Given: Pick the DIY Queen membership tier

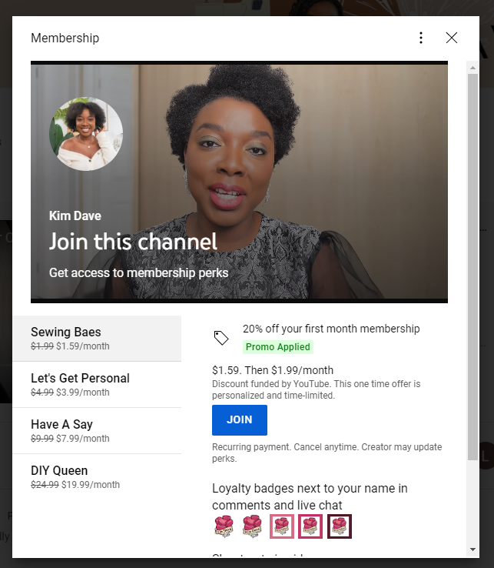Looking at the screenshot, I should tap(97, 476).
